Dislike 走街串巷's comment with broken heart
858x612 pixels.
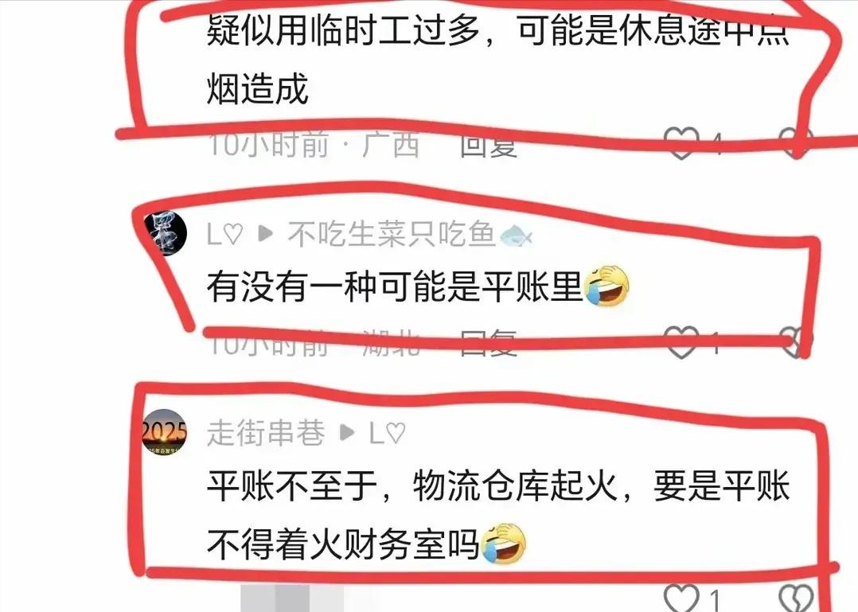click(x=796, y=598)
